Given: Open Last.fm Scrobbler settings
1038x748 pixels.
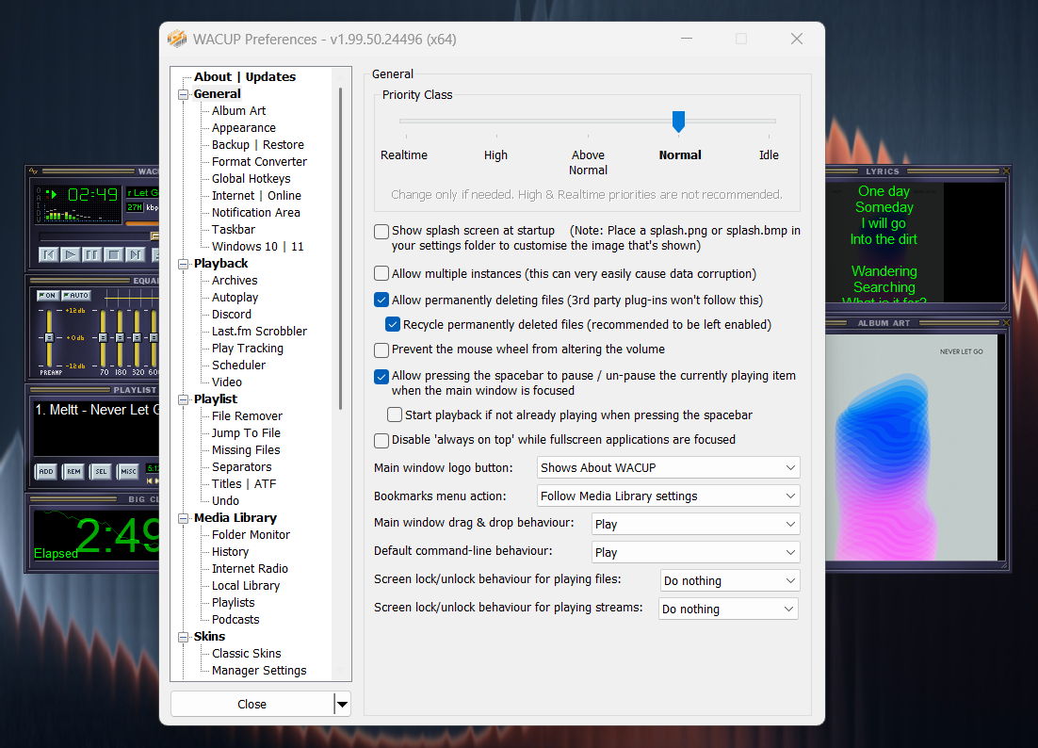Looking at the screenshot, I should pos(259,331).
